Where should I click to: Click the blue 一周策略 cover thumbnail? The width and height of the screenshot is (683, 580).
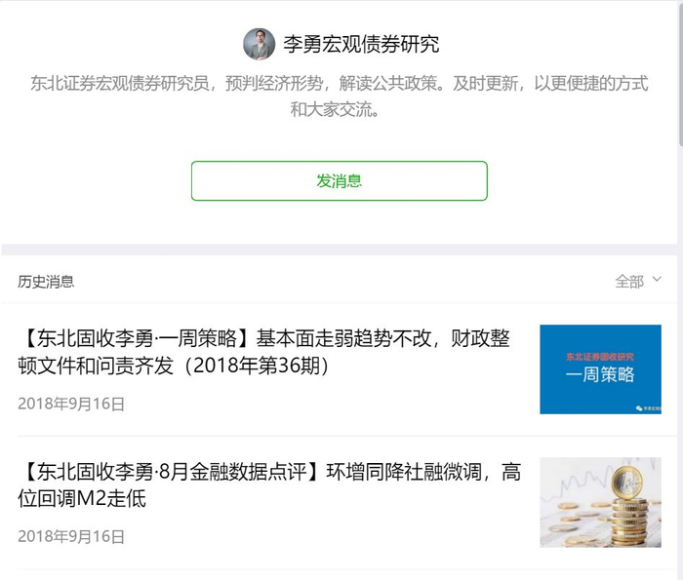click(600, 369)
